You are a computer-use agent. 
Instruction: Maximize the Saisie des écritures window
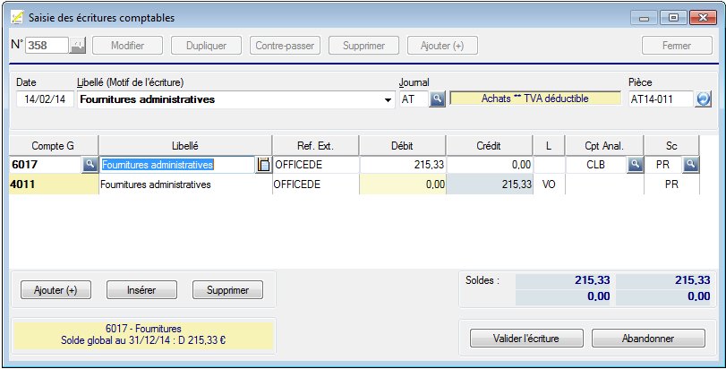[x=674, y=18]
